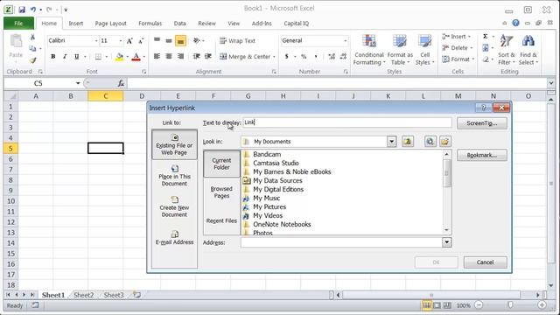
Task: Click the Cut scissors icon
Action: click(32, 37)
